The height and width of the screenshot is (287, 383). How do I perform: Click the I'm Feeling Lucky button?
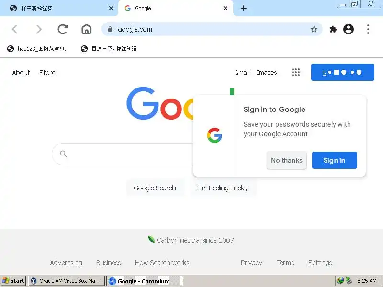[223, 188]
